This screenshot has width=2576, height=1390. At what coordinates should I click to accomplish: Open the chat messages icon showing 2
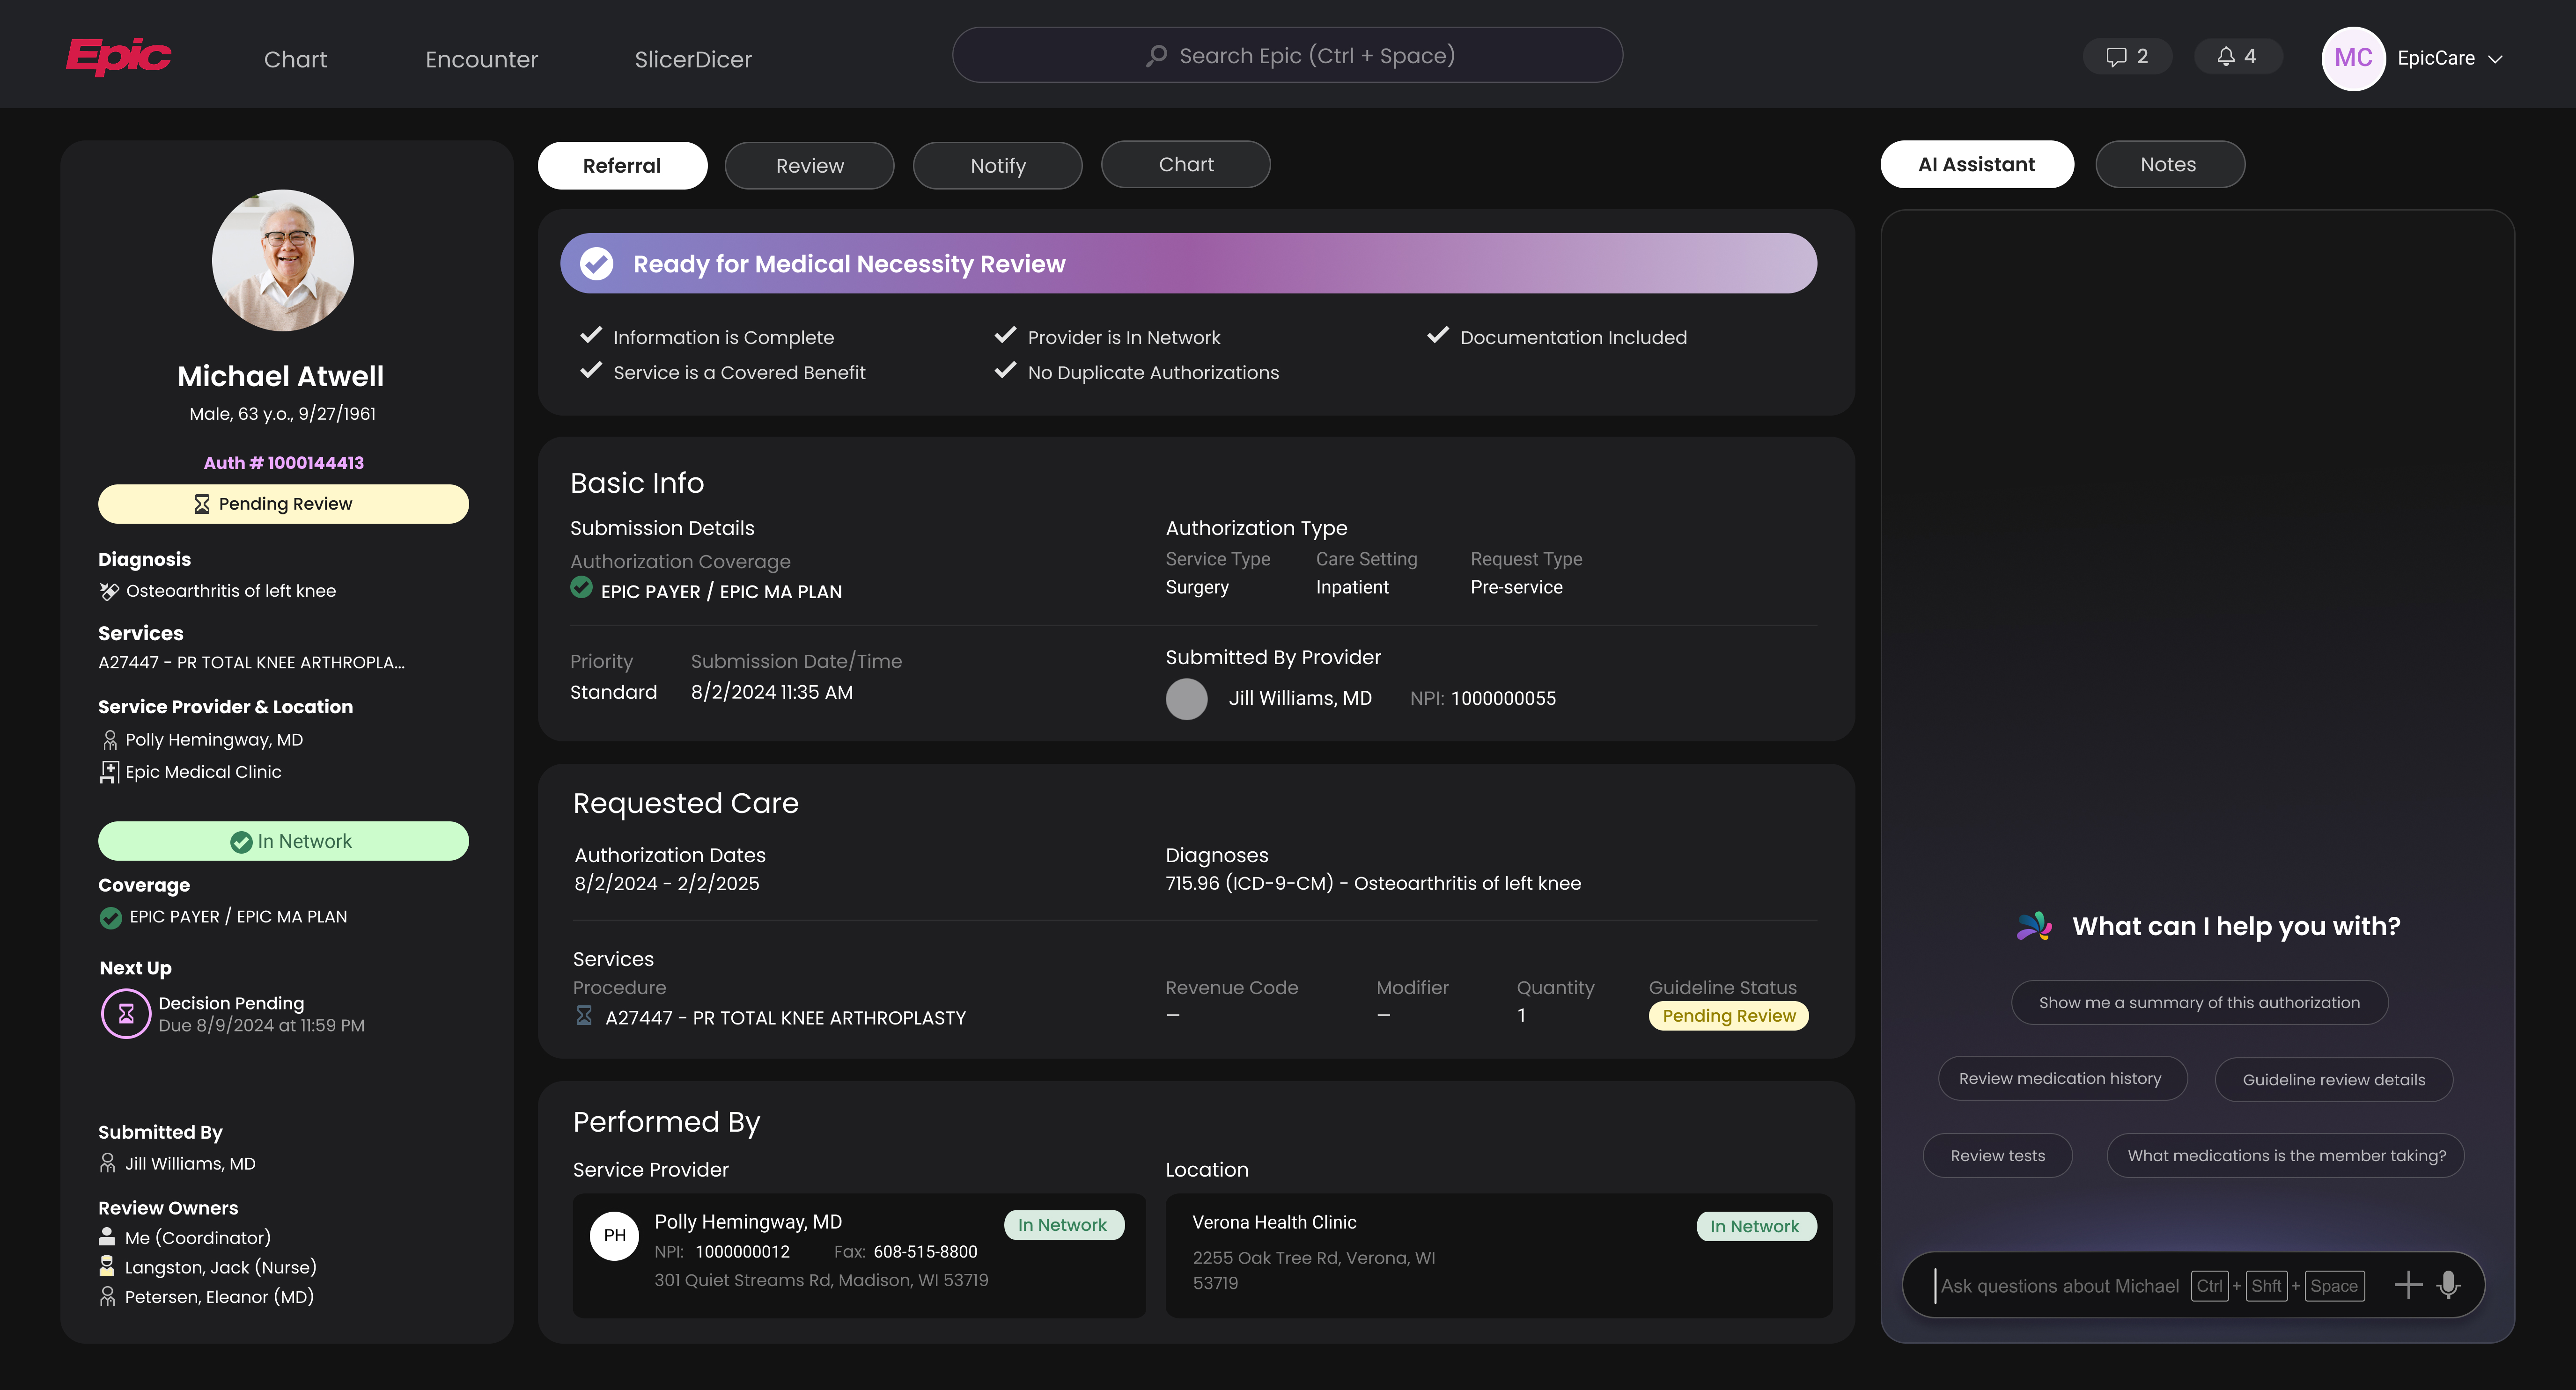[2126, 57]
